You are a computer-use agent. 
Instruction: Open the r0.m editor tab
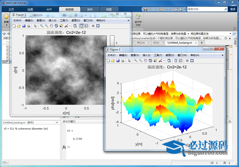tap(156, 43)
